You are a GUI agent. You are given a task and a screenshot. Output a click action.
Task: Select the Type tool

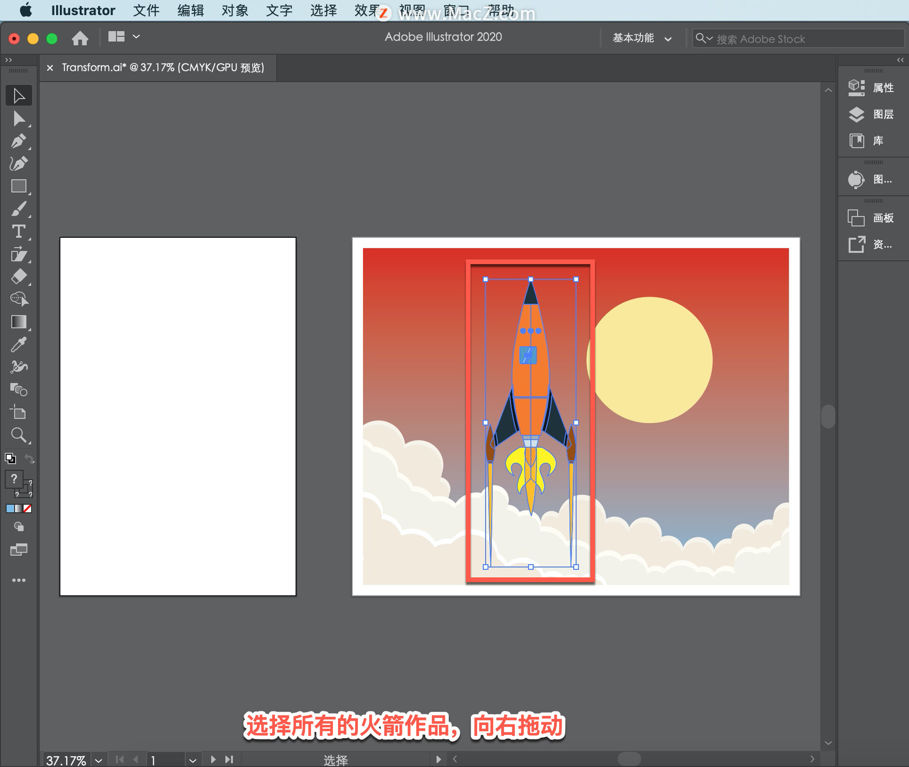coord(19,232)
